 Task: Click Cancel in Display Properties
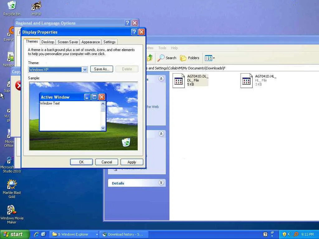coord(107,162)
